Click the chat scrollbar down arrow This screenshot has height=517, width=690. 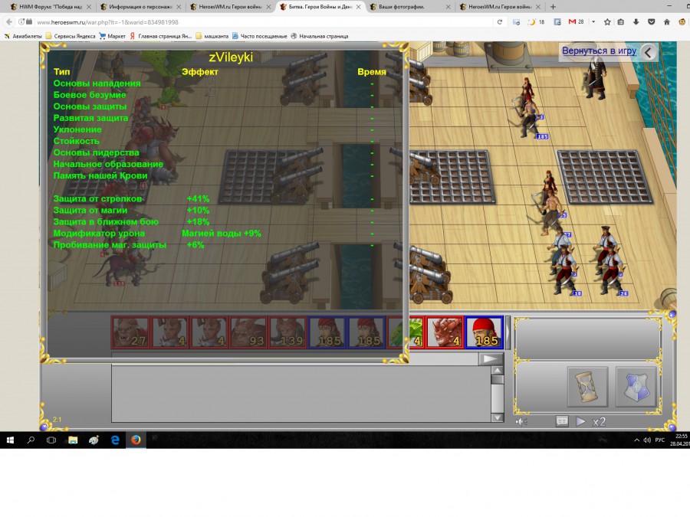click(x=498, y=417)
